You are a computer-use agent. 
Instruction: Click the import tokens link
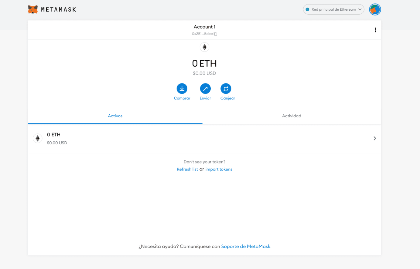[x=219, y=169]
